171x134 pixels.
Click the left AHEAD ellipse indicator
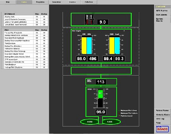pos(90,122)
